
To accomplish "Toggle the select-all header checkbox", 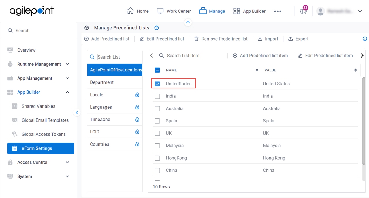I will click(157, 70).
